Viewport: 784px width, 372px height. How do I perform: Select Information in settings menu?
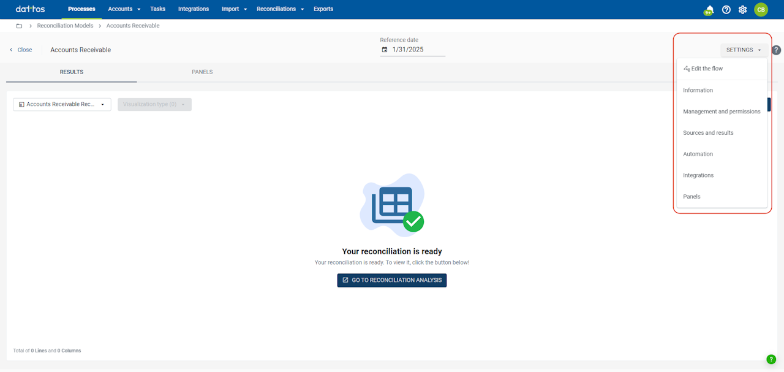pyautogui.click(x=722, y=90)
